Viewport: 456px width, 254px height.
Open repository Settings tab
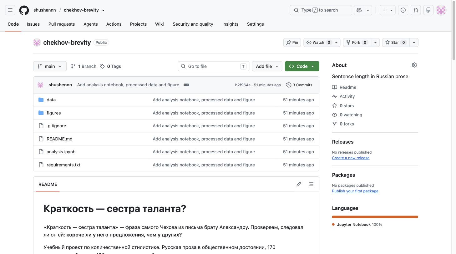tap(255, 24)
